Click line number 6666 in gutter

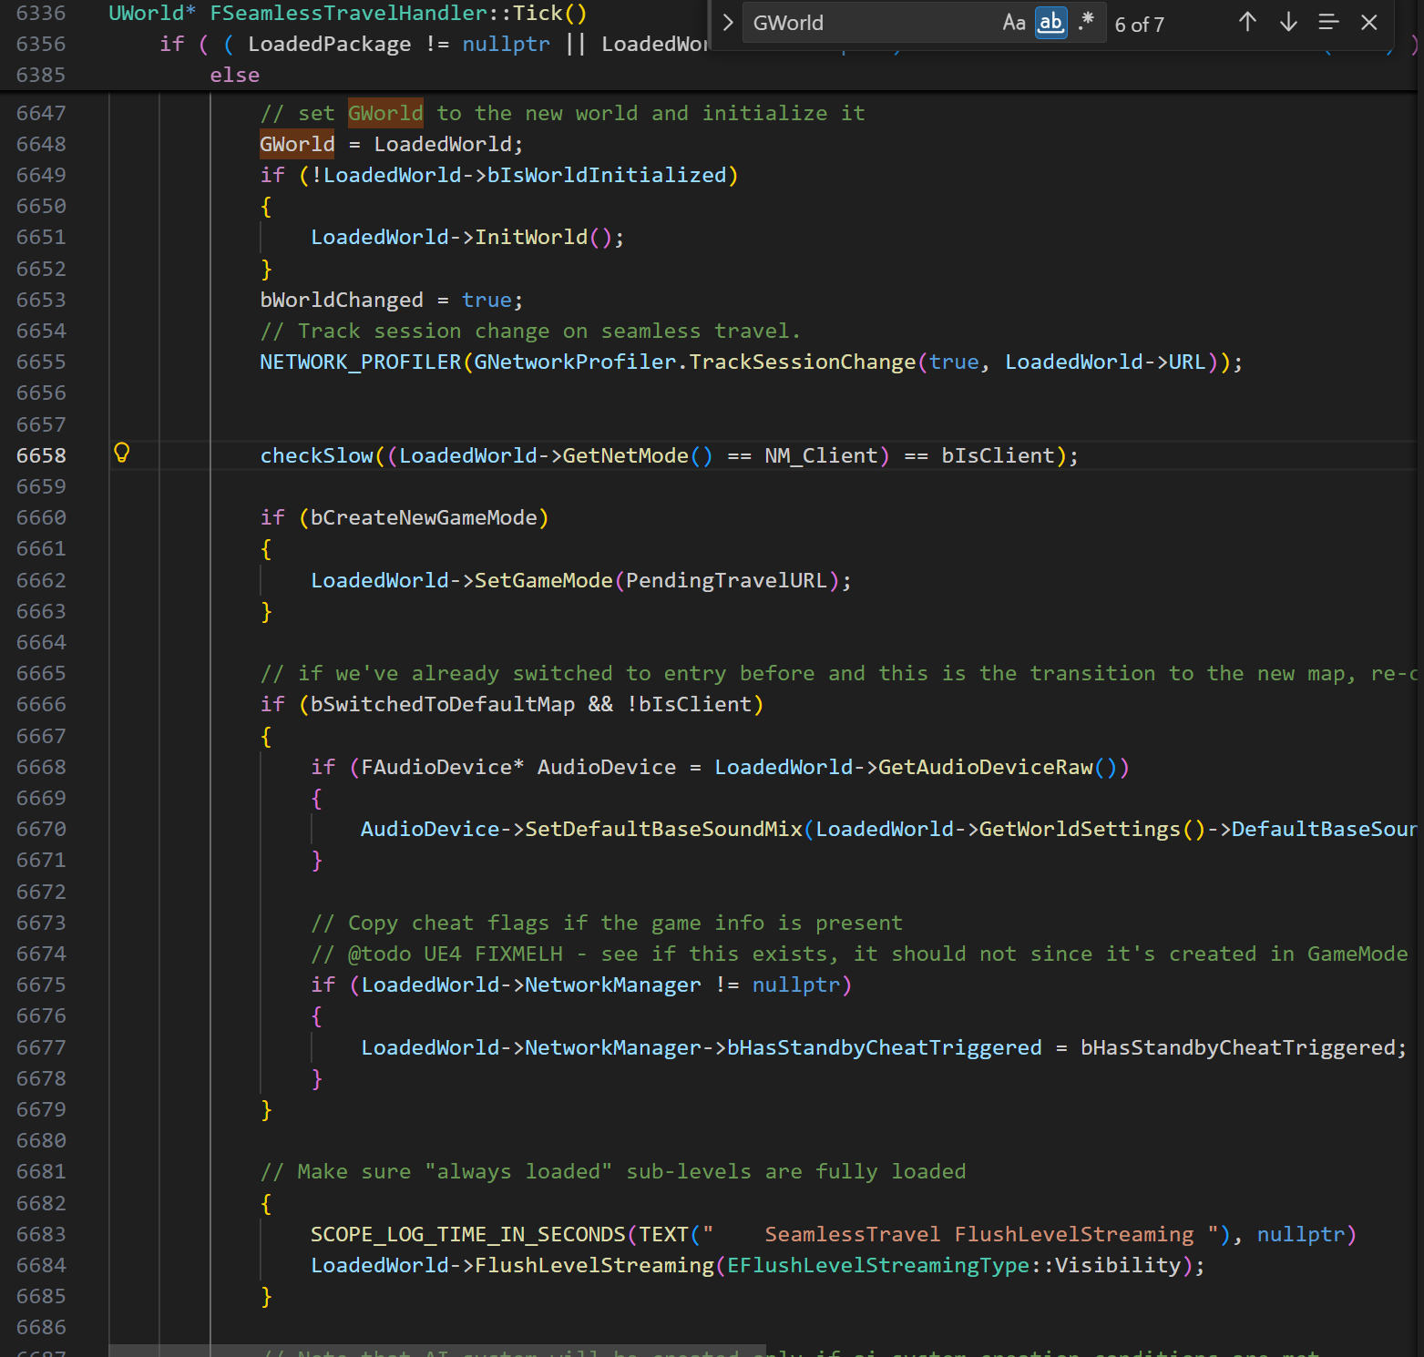pos(41,704)
